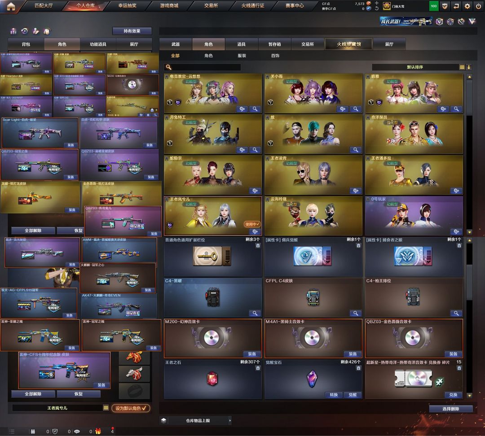Click the power exit icon
Viewport: 485px width, 436px height.
[479, 6]
